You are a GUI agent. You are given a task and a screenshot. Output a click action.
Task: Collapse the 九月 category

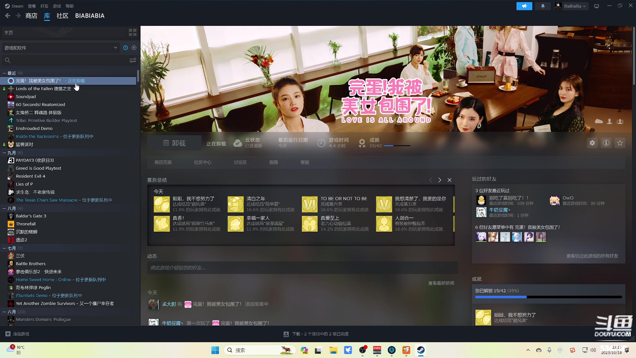tap(4, 153)
